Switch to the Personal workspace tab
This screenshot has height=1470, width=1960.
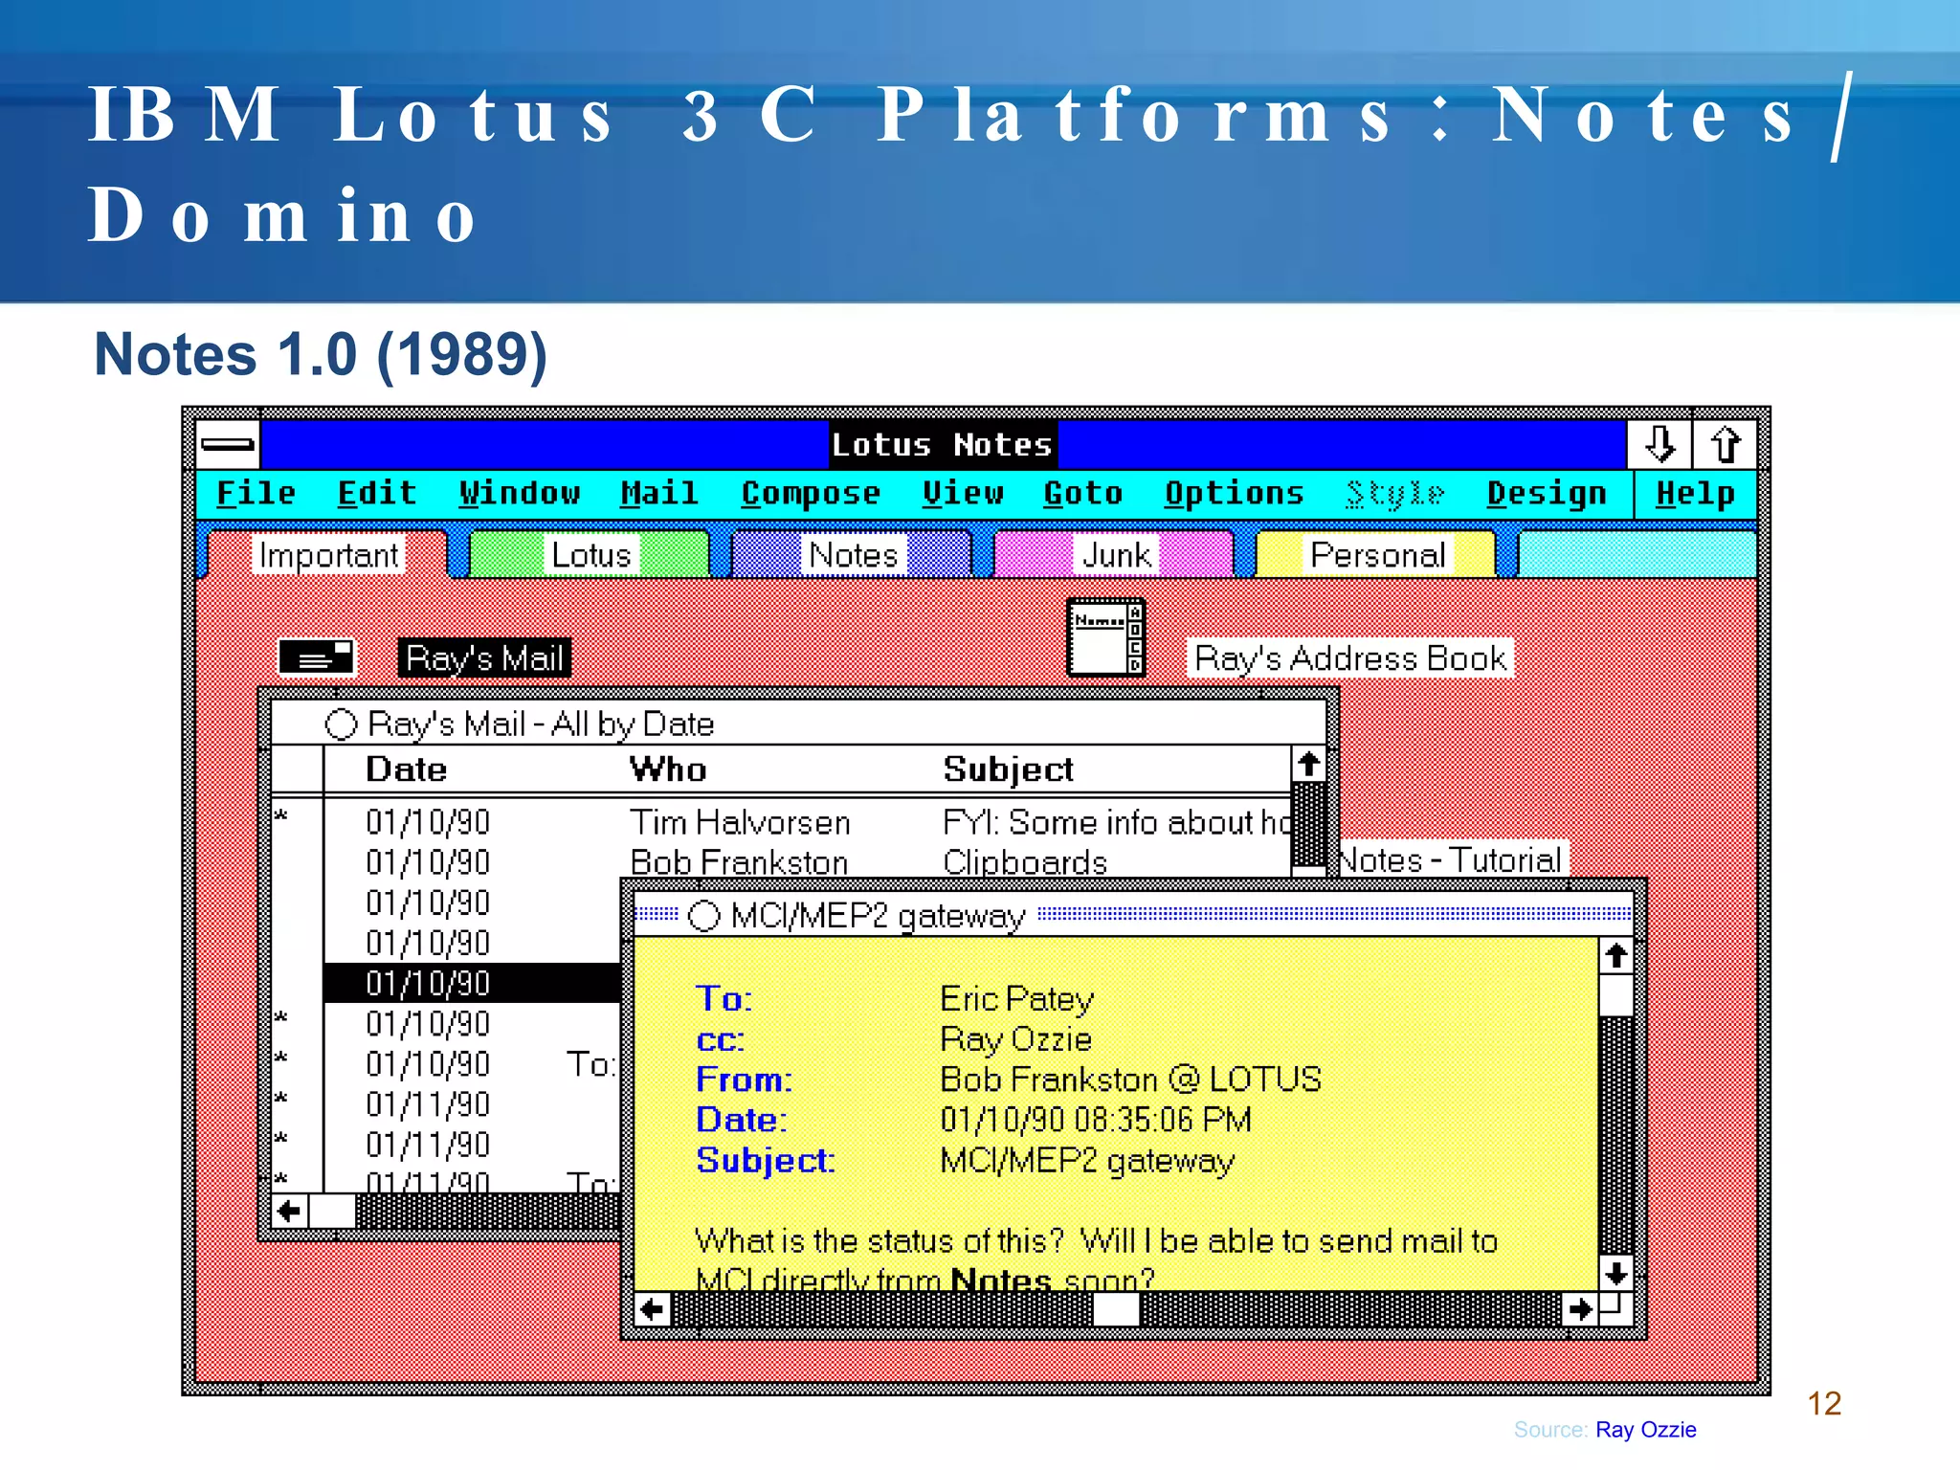(1377, 555)
